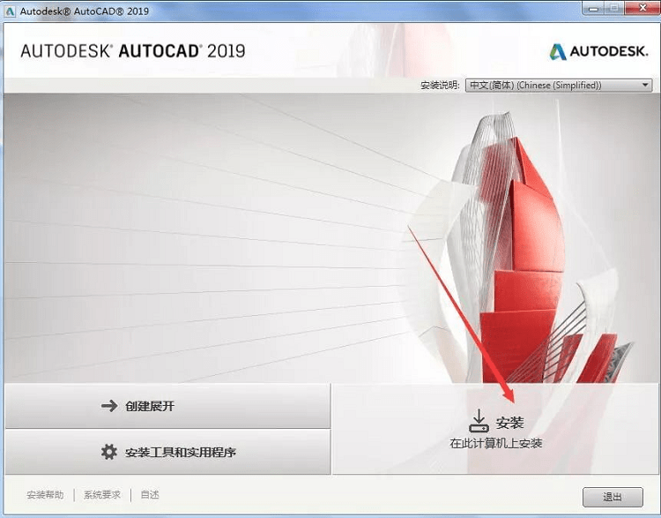Open the 安装帮助 link
Viewport: 661px width, 518px height.
tap(45, 495)
